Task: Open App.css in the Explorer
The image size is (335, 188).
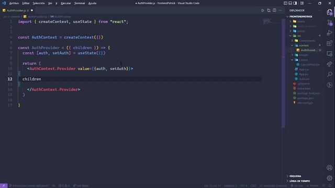Action: coord(301,69)
